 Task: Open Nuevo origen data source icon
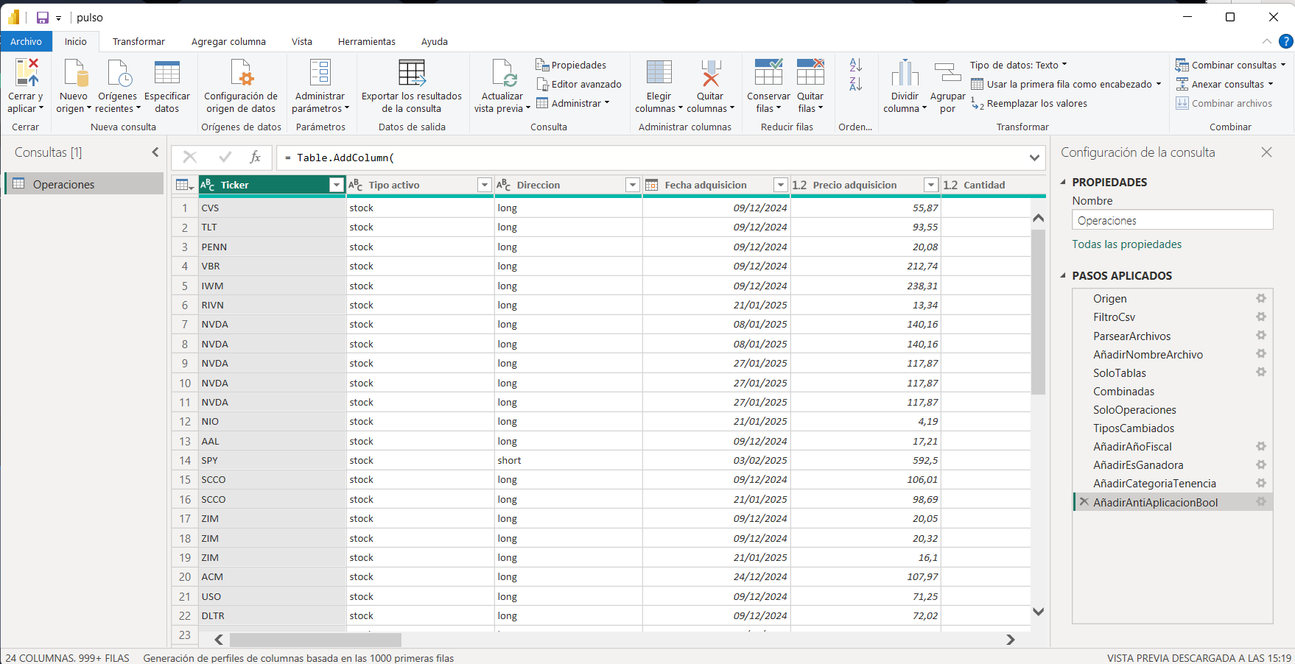pos(76,73)
